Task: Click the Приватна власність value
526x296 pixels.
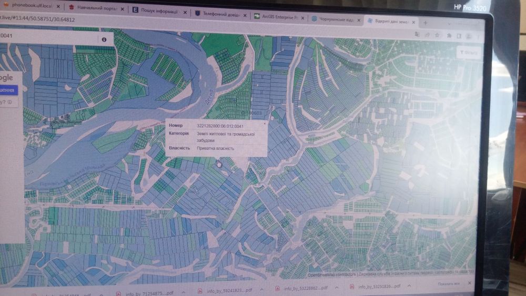Action: 215,148
